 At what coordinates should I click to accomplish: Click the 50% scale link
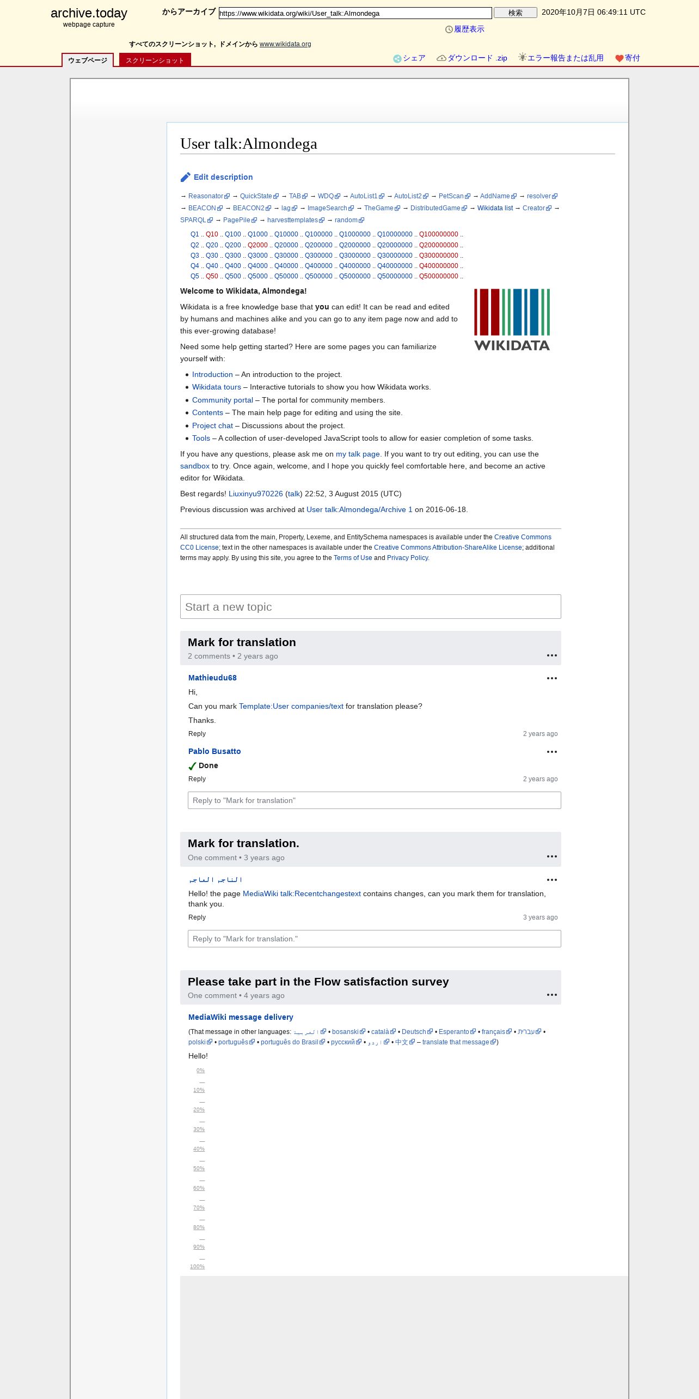[x=199, y=1169]
